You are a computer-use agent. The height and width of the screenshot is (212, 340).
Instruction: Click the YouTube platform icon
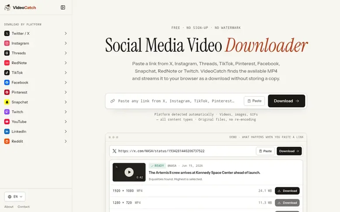pyautogui.click(x=7, y=121)
